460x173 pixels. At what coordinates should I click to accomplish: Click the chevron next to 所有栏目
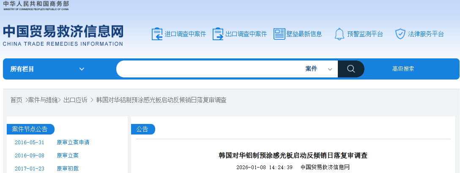[x=82, y=69]
